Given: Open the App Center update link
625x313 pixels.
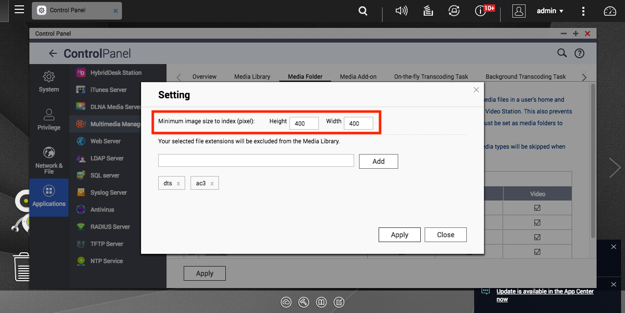Looking at the screenshot, I should (545, 295).
